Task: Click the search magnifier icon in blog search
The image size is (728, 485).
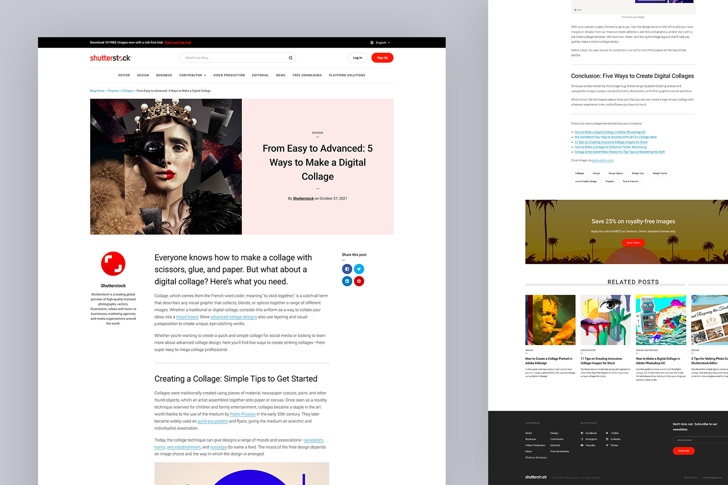Action: click(x=290, y=58)
